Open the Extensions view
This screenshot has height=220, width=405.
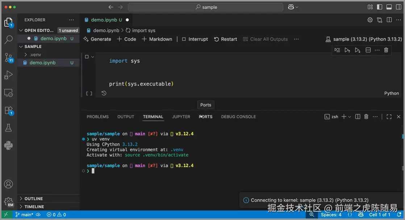pyautogui.click(x=8, y=110)
